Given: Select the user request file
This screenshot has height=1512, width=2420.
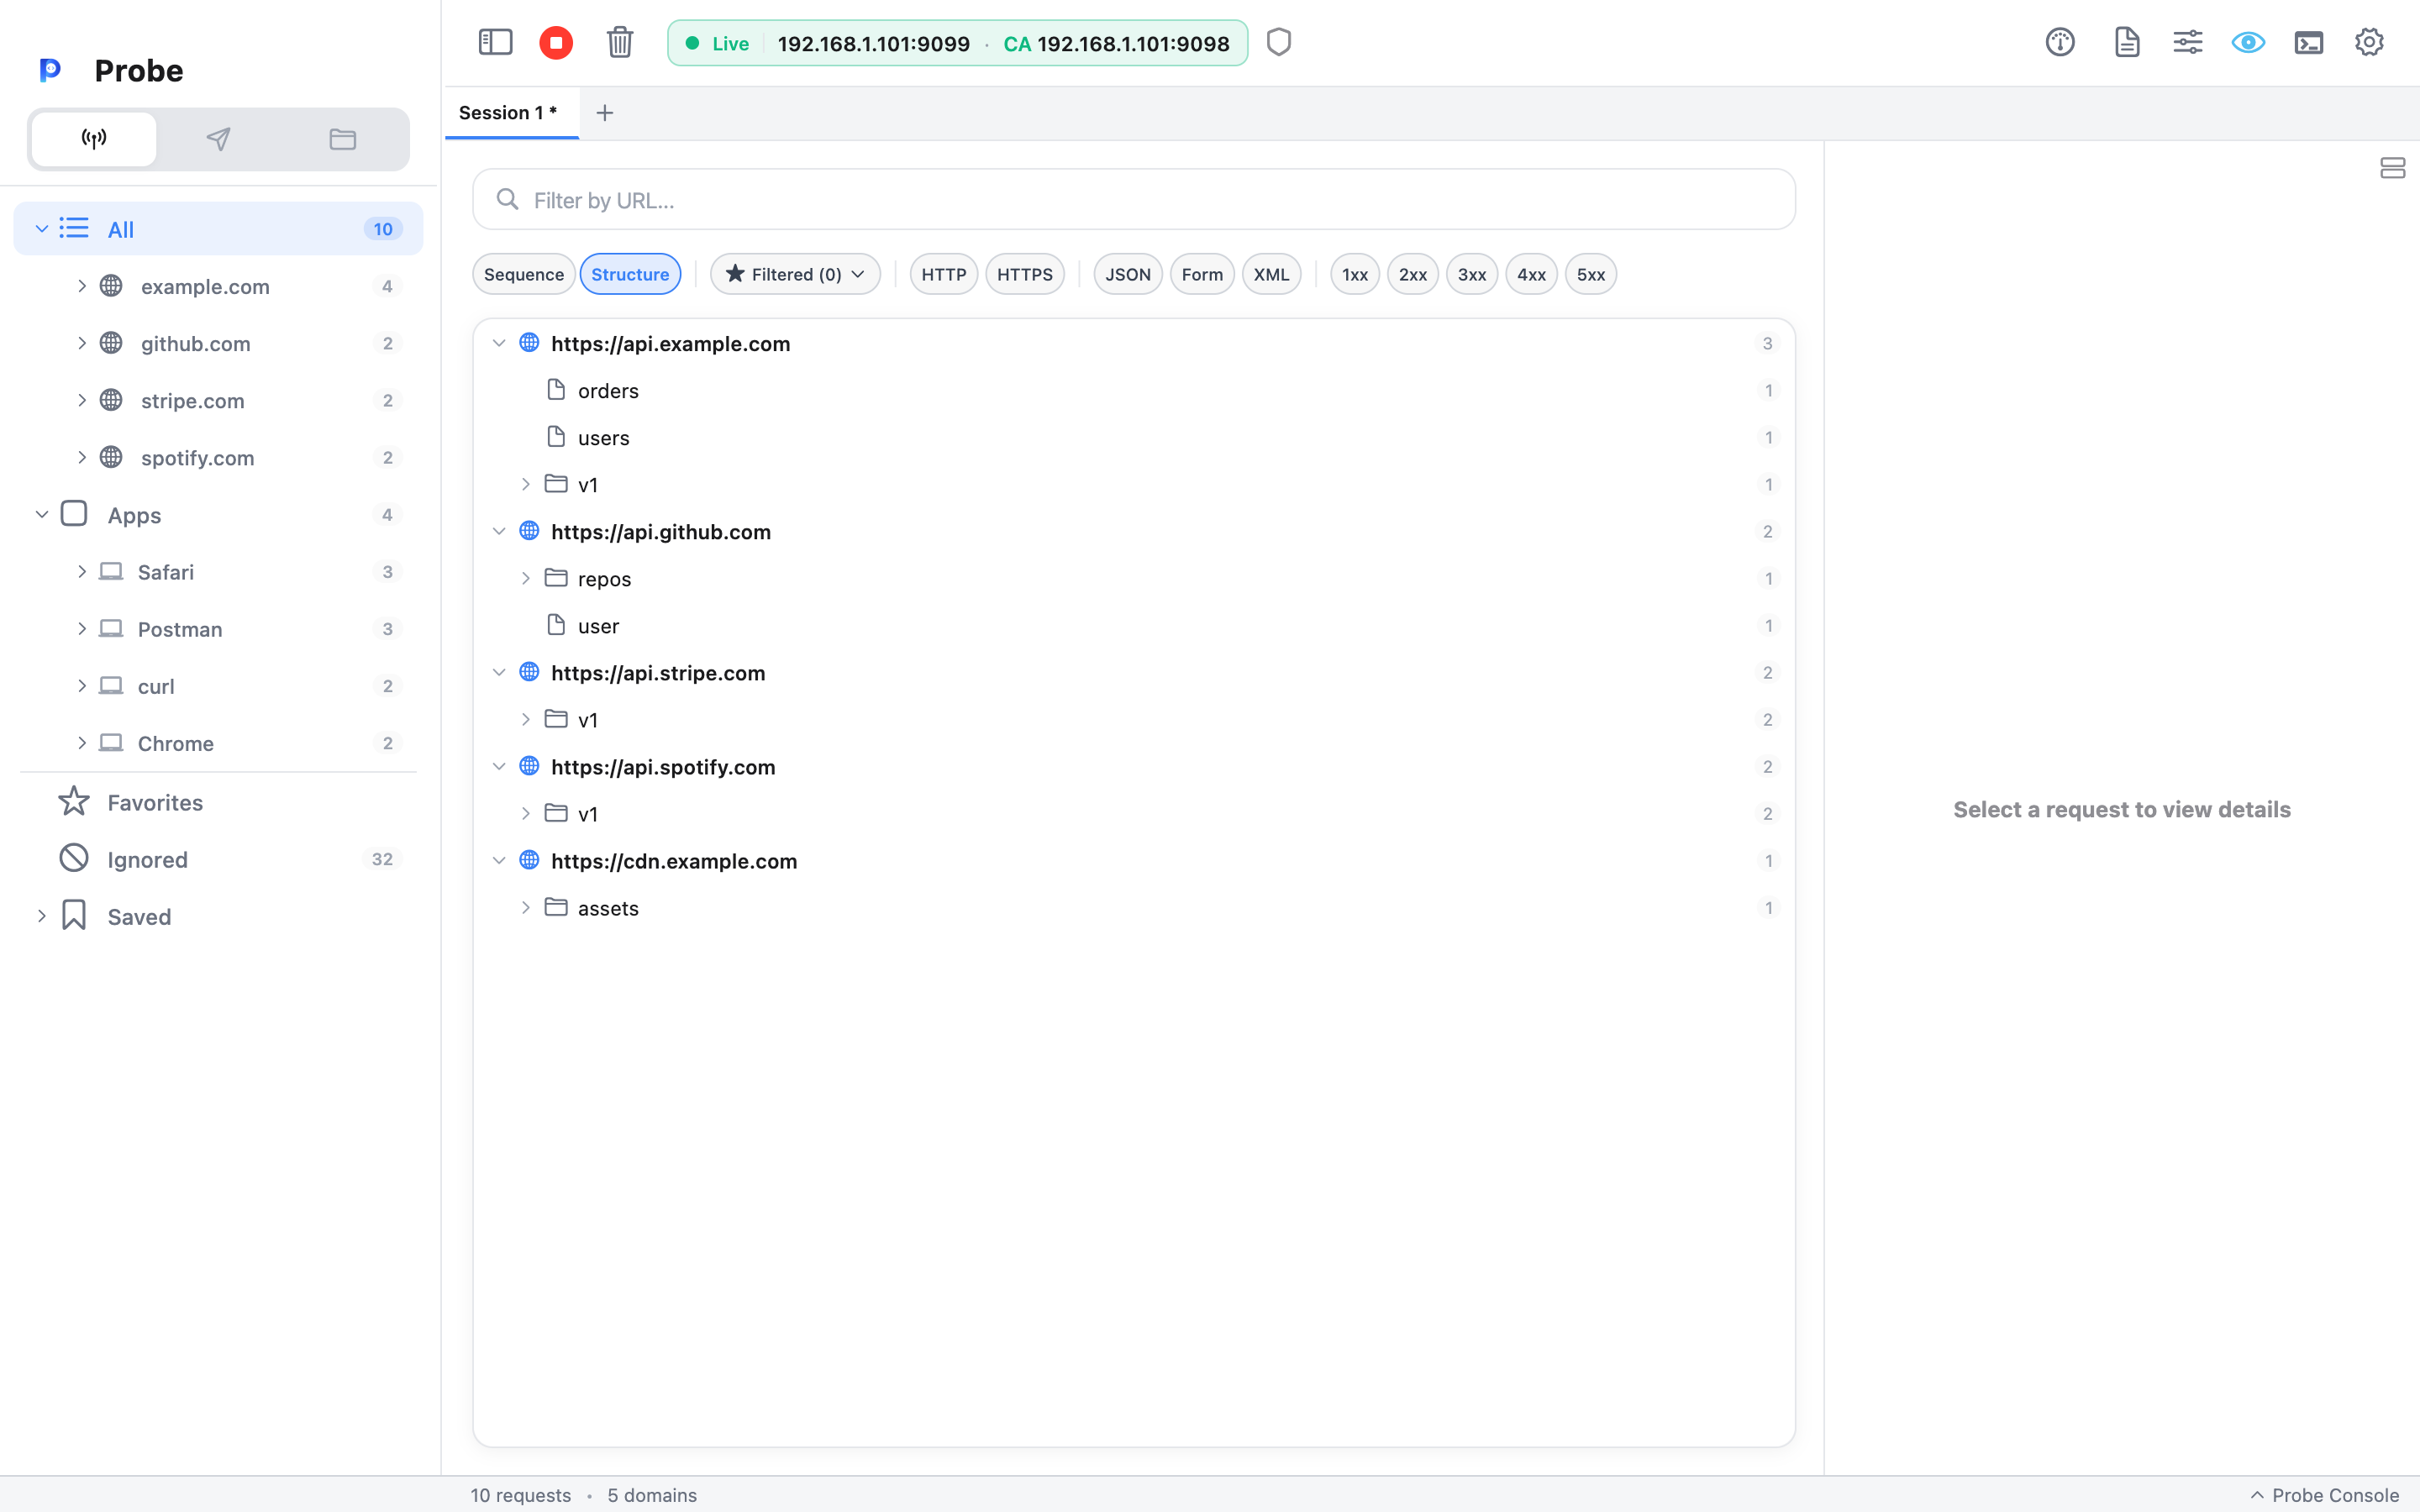Looking at the screenshot, I should click(x=1134, y=625).
